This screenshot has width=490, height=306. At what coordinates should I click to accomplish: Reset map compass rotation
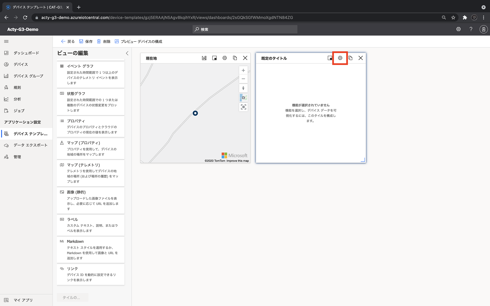pos(243,88)
